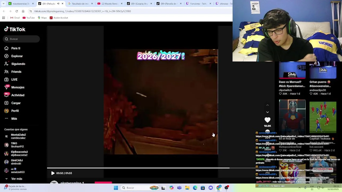This screenshot has height=192, width=342.
Task: Open Google Chrome taskbar icon
Action: [219, 188]
